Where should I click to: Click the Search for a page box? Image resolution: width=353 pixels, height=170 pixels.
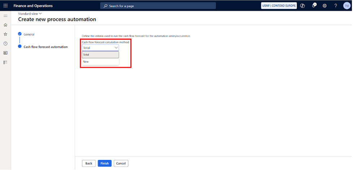pos(158,6)
